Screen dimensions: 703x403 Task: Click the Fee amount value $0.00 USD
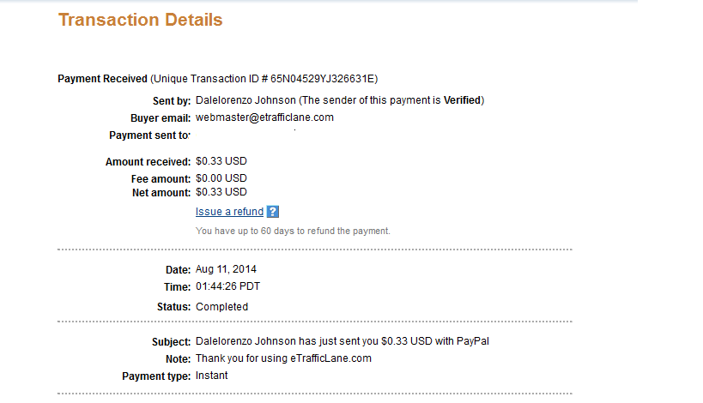point(221,178)
